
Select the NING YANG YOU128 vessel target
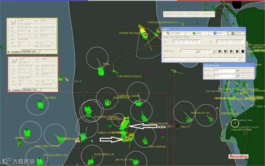pyautogui.click(x=60, y=139)
